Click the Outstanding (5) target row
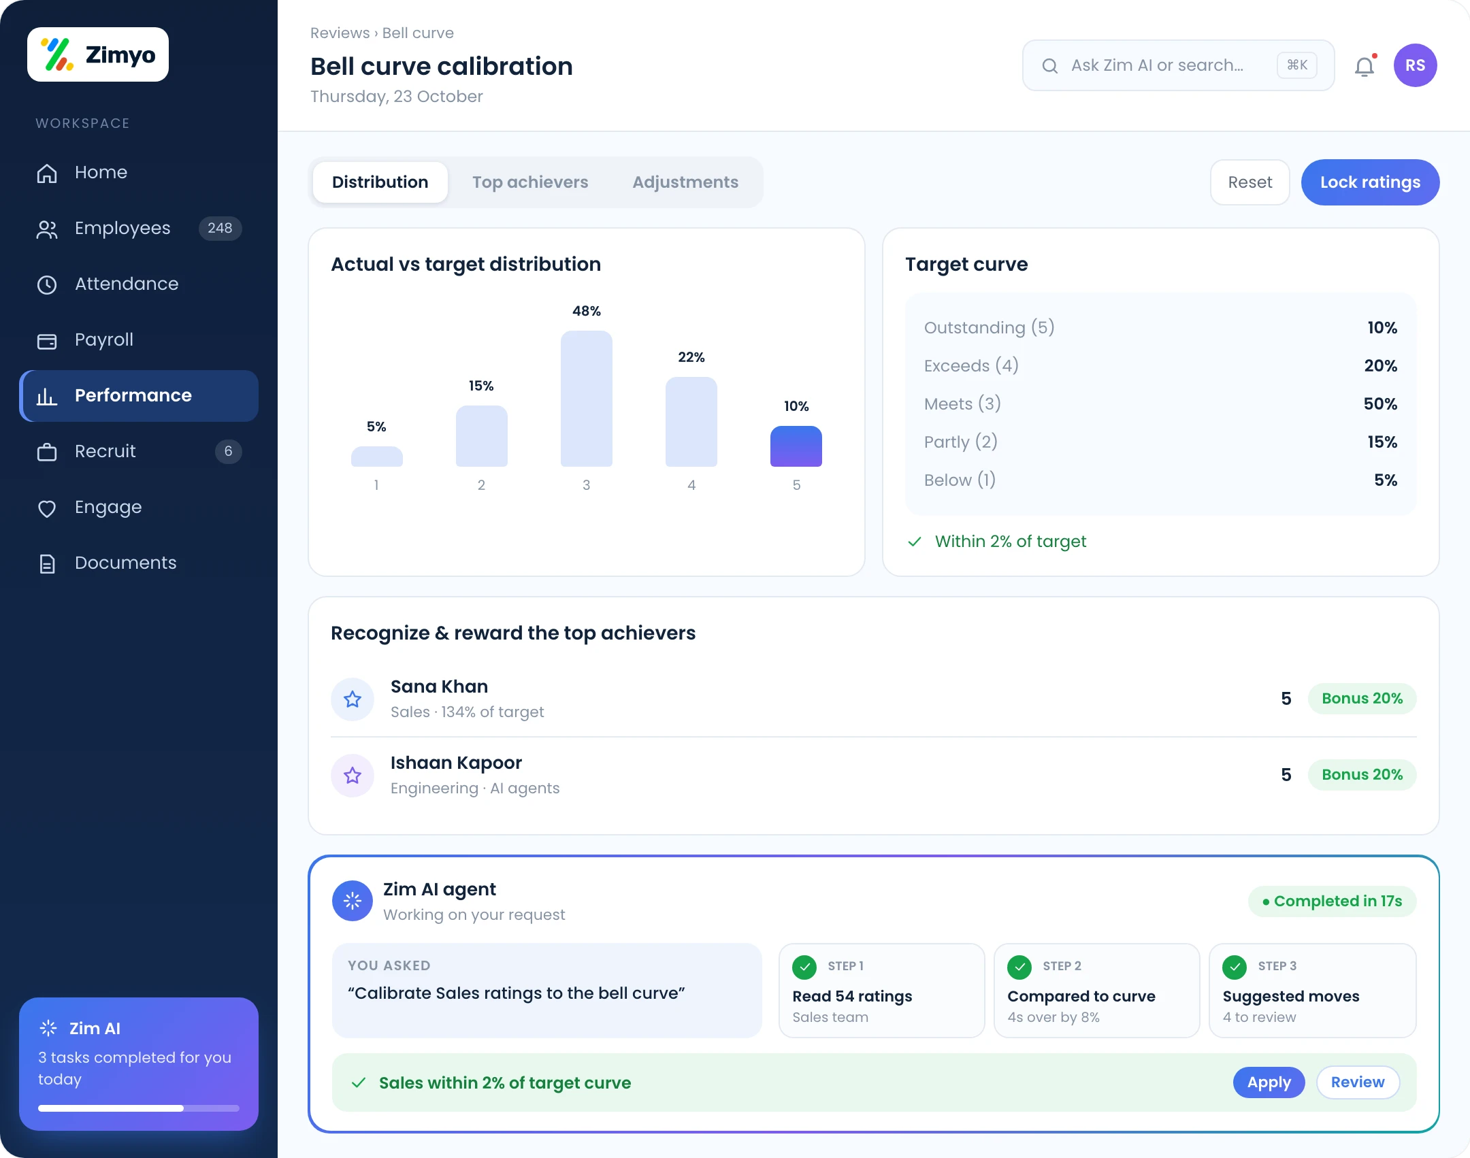 1161,328
